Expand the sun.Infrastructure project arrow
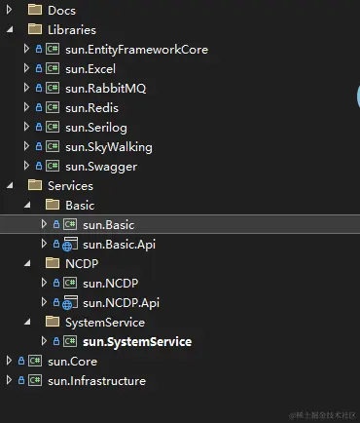This screenshot has height=423, width=360. click(9, 380)
